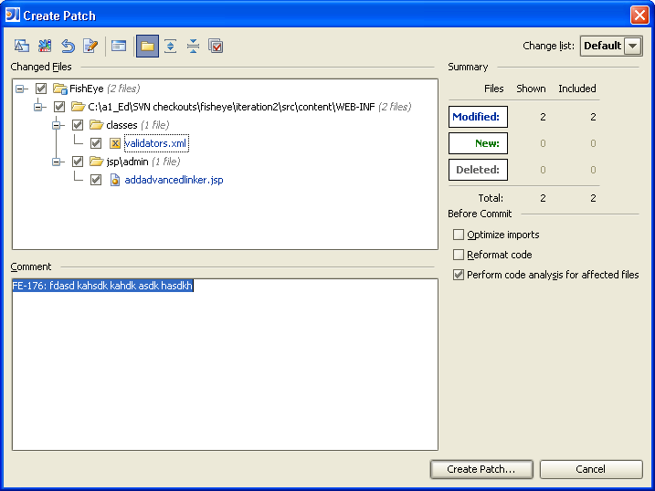Click the WEB-INF path folder icon
This screenshot has height=491, width=655.
click(79, 107)
